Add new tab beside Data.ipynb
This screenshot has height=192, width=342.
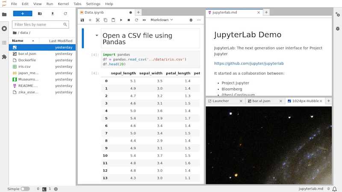click(138, 12)
